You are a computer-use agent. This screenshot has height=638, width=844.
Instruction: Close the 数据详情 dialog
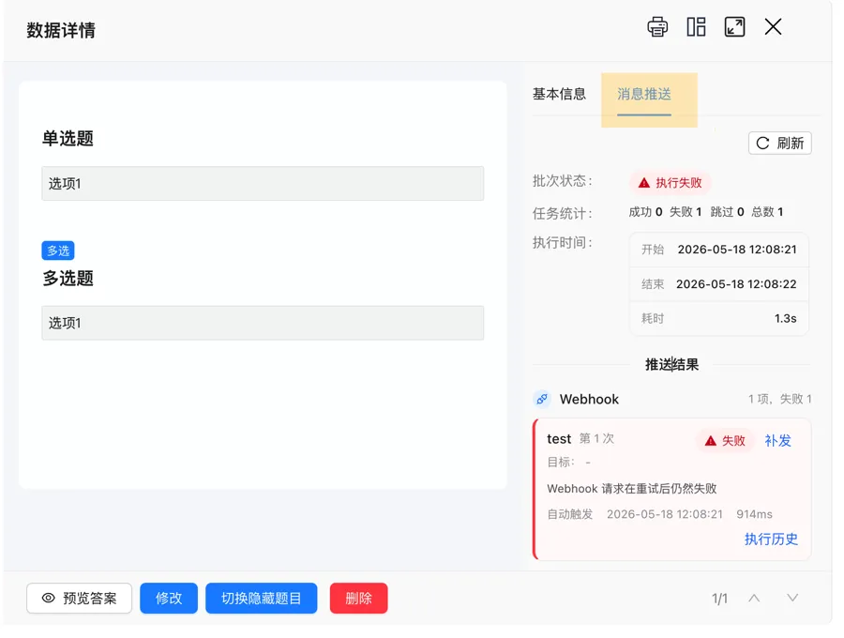tap(773, 26)
